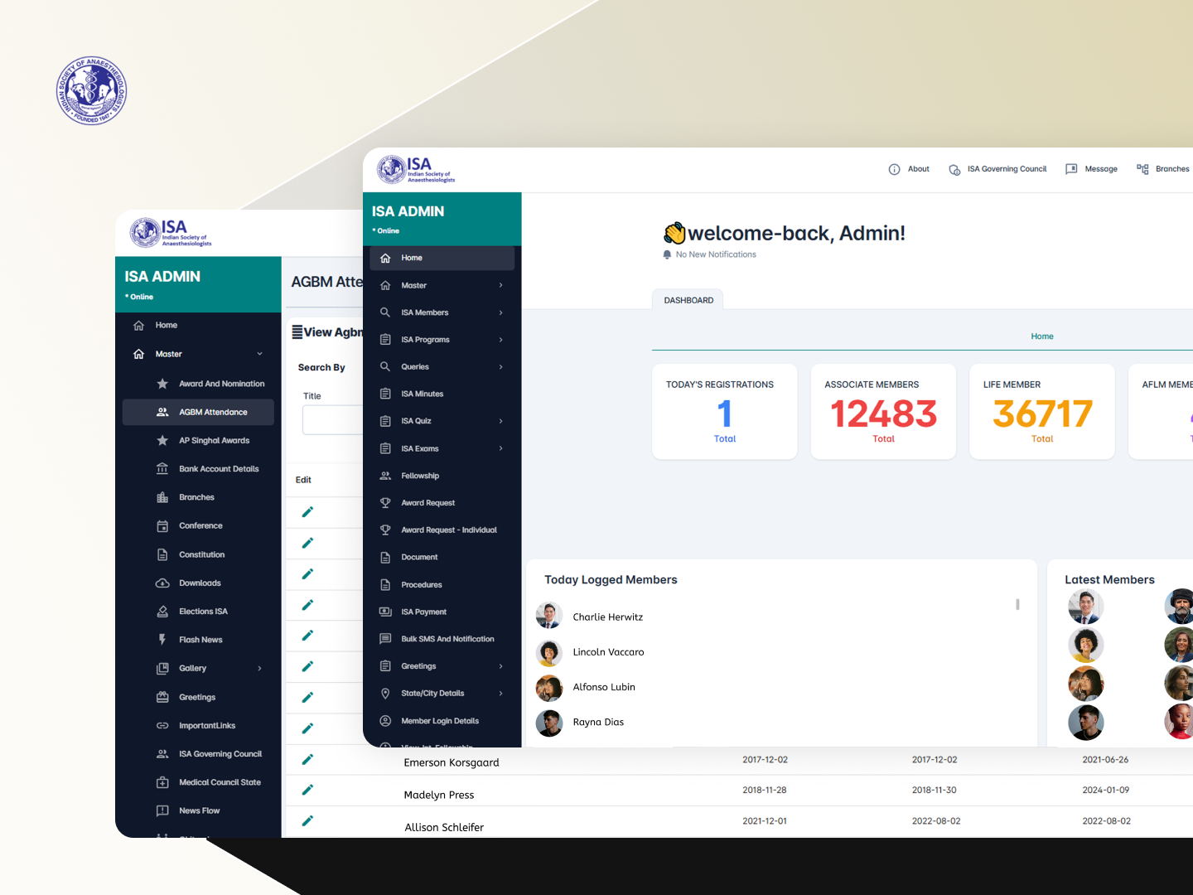The image size is (1193, 895).
Task: Open Charlie Herwitz in Today Logged Members
Action: (x=607, y=617)
